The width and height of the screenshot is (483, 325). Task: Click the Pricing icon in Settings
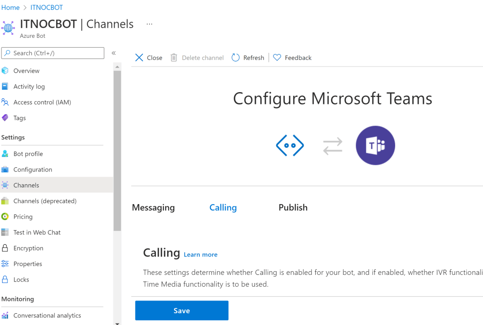5,217
